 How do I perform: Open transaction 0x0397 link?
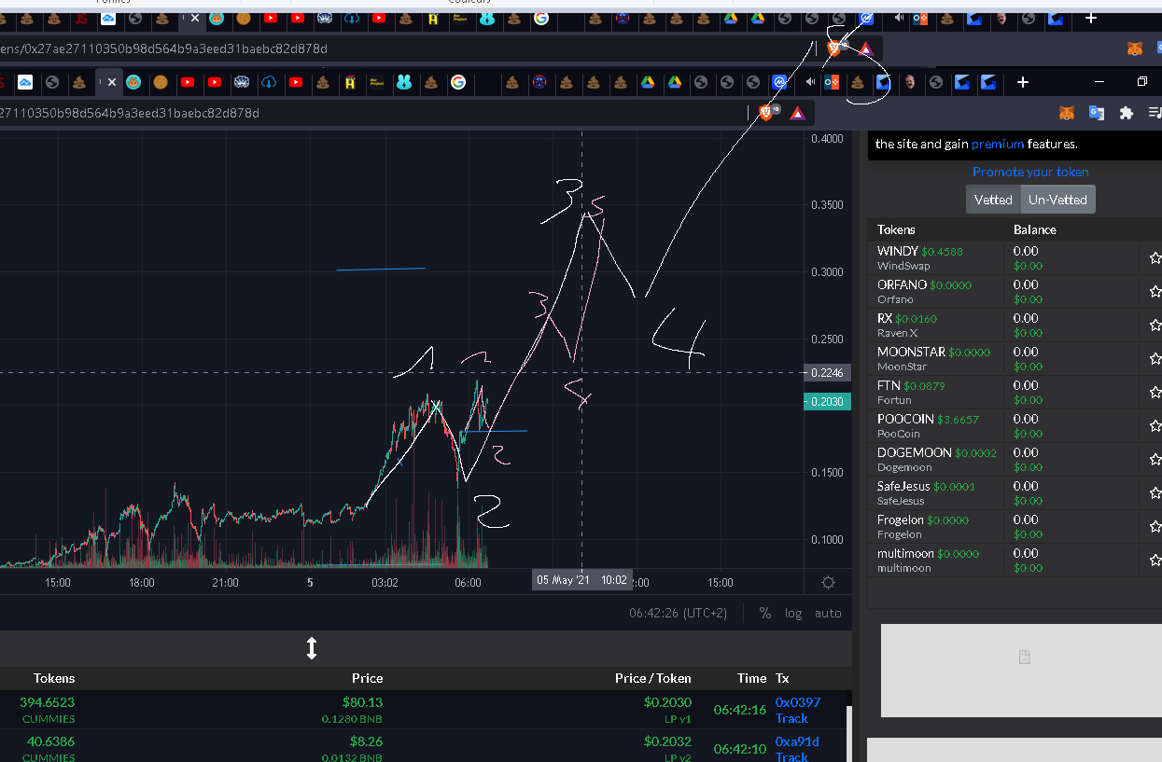pyautogui.click(x=797, y=702)
